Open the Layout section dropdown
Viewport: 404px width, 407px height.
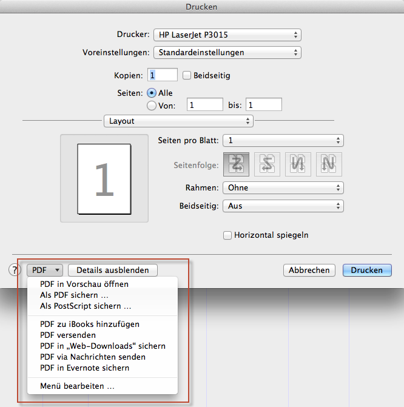point(178,121)
